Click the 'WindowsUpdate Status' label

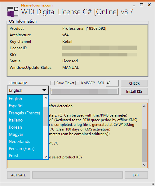coord(30,68)
